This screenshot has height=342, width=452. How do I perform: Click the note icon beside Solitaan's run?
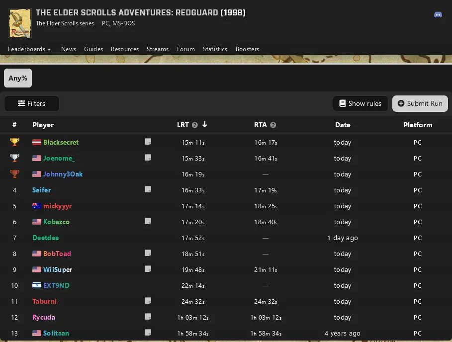pyautogui.click(x=148, y=333)
